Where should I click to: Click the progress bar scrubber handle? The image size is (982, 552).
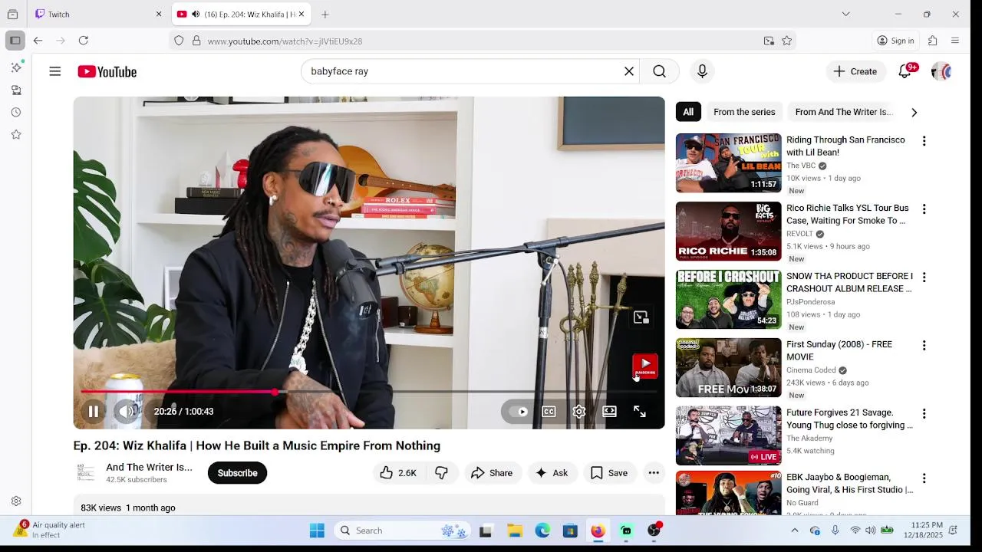[x=275, y=392]
